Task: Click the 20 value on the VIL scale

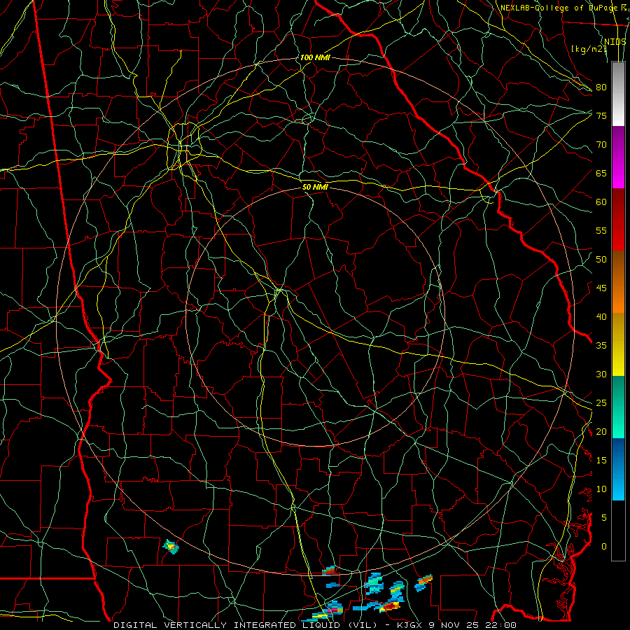Action: point(601,431)
